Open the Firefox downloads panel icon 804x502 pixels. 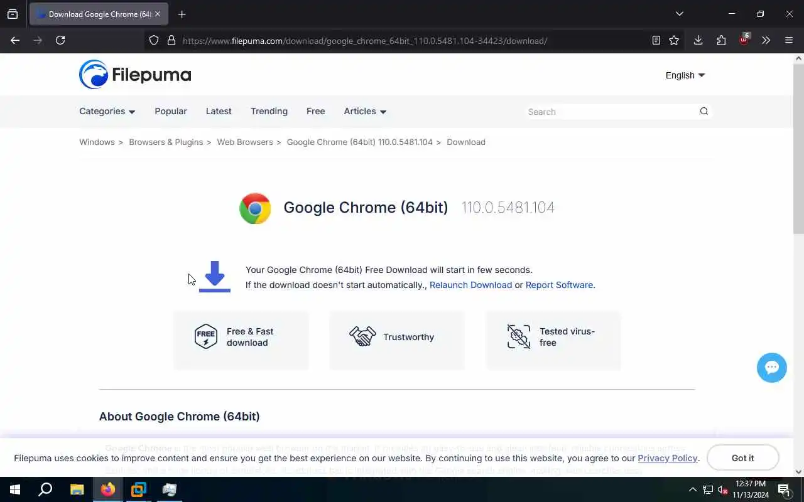pyautogui.click(x=698, y=40)
